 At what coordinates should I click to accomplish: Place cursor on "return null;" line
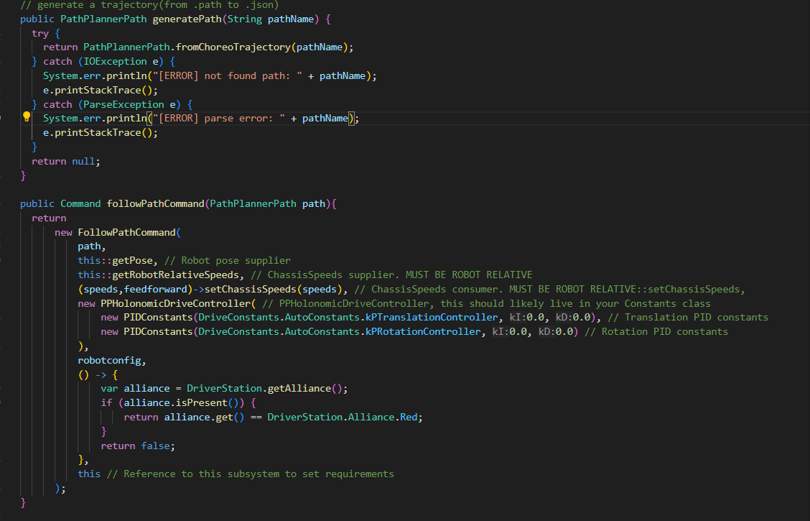pyautogui.click(x=66, y=161)
